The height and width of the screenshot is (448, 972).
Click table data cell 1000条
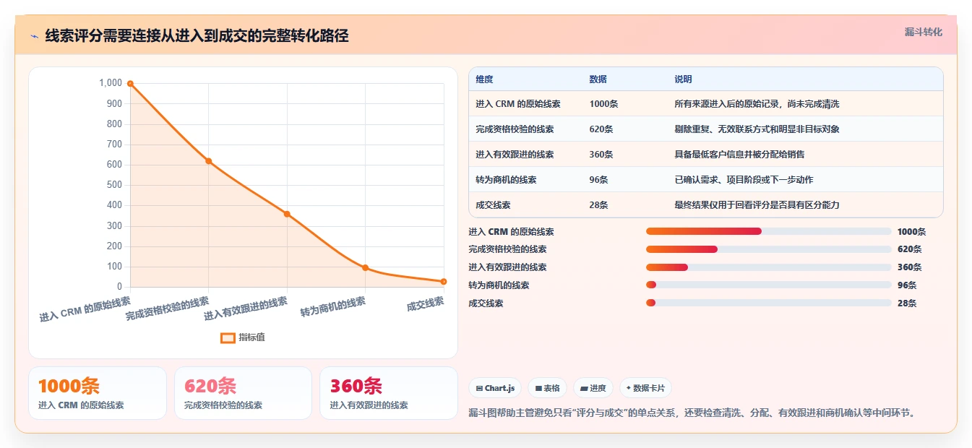pos(603,104)
